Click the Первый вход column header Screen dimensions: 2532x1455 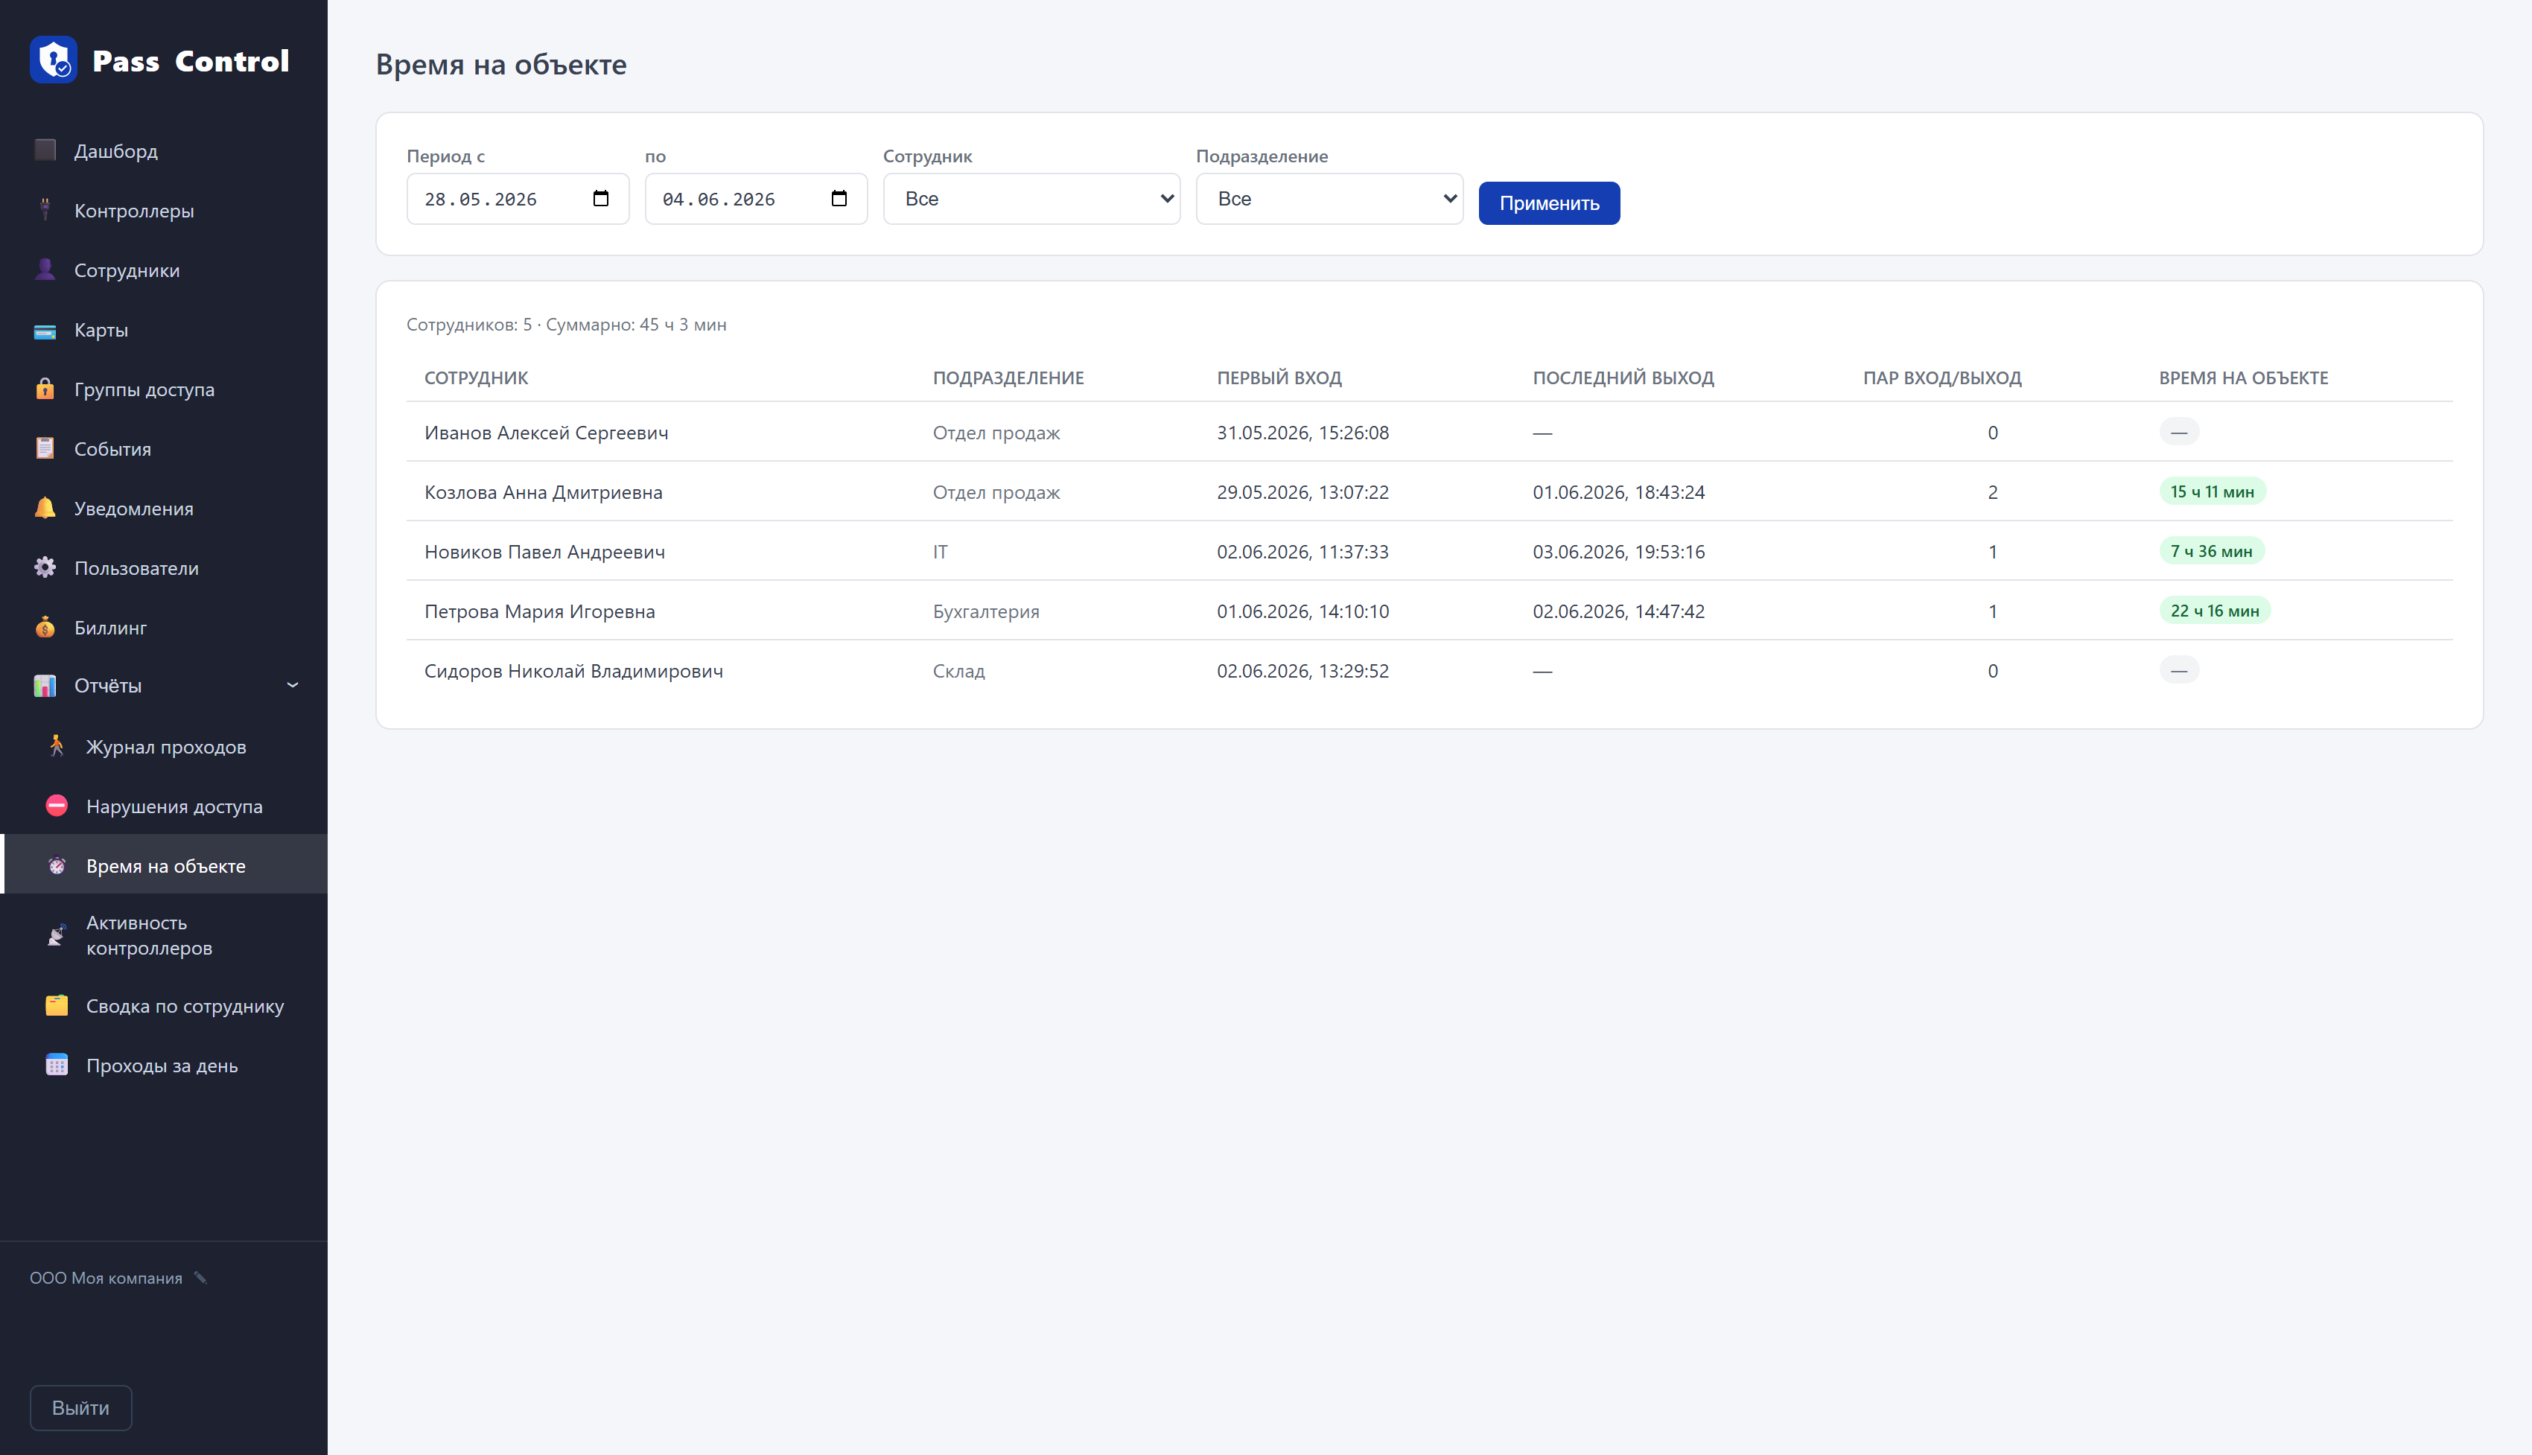click(1279, 378)
